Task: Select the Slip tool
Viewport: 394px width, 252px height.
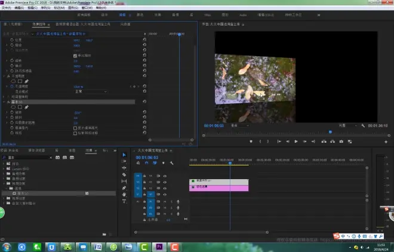Action: pos(124,181)
